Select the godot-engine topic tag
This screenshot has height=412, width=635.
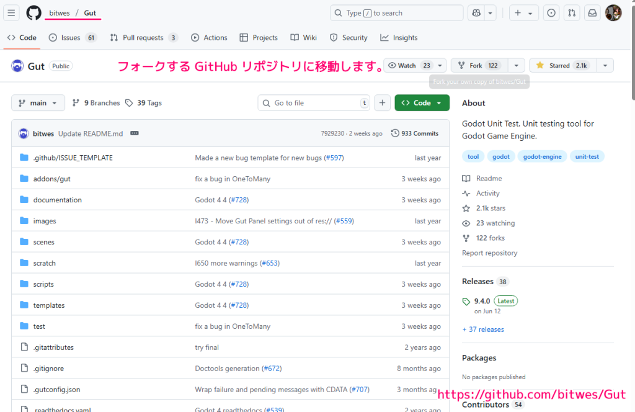[x=542, y=156]
